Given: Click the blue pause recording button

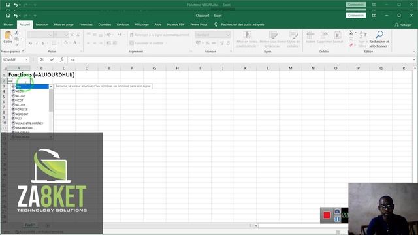Looking at the screenshot, I should click(337, 219).
